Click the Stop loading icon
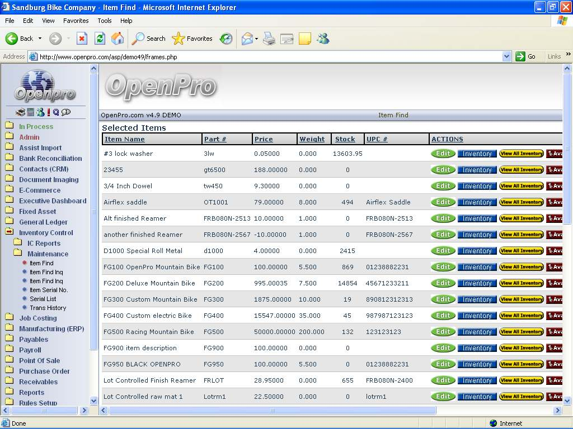The image size is (573, 429). [x=82, y=39]
